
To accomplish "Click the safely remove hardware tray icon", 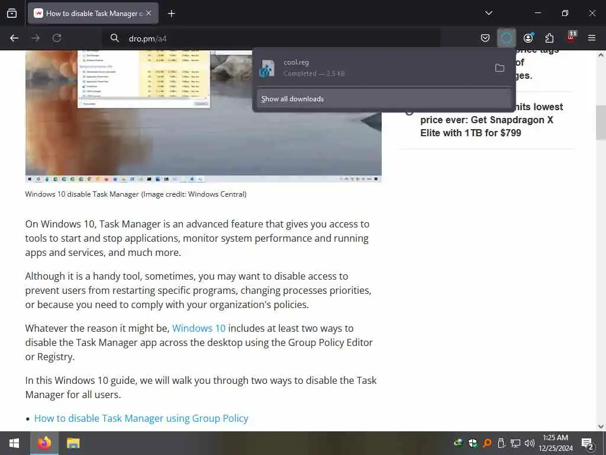I will 501,443.
